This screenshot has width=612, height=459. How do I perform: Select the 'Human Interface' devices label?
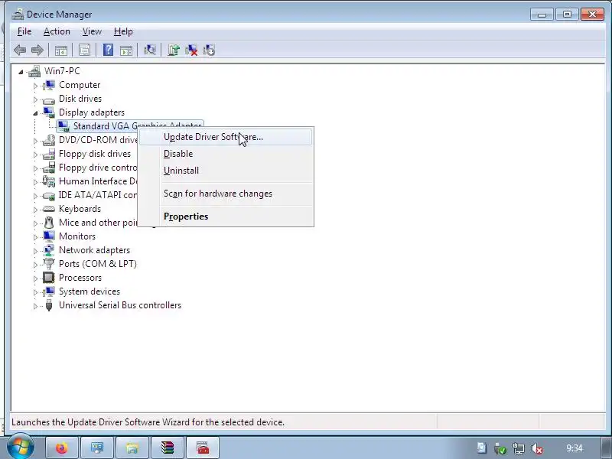pyautogui.click(x=98, y=181)
